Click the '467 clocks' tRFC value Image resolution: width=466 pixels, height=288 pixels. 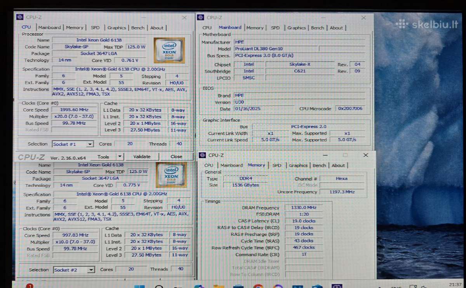(304, 247)
